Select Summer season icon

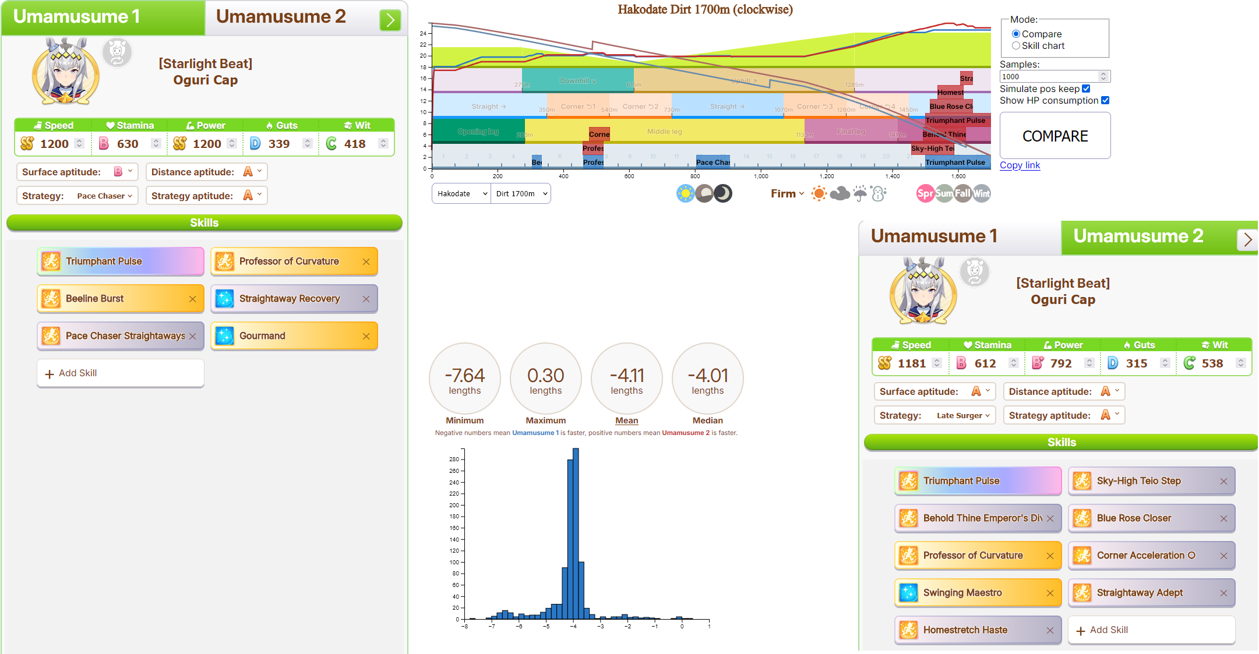(x=944, y=193)
